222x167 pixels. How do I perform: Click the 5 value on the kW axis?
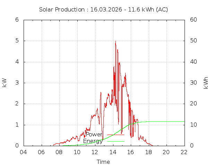[17, 41]
